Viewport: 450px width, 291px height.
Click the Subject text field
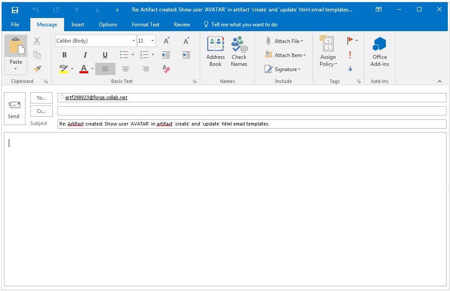252,124
